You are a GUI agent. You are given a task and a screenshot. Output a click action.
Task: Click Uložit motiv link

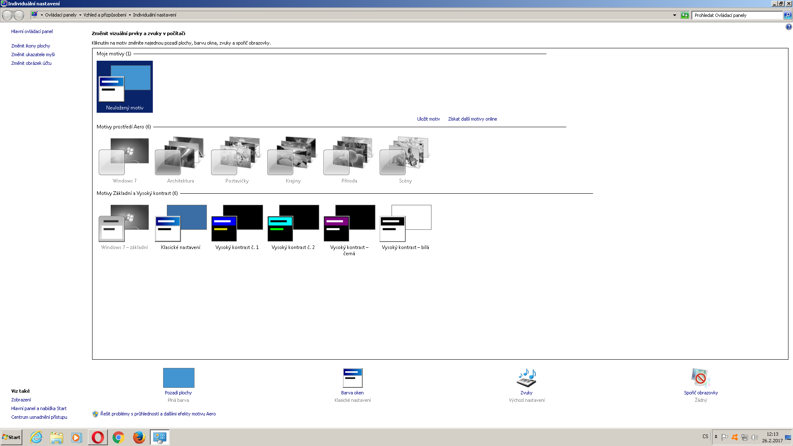tap(428, 119)
